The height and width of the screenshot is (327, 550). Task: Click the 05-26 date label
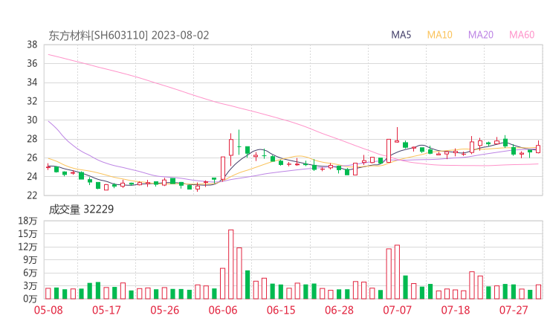tap(165, 310)
